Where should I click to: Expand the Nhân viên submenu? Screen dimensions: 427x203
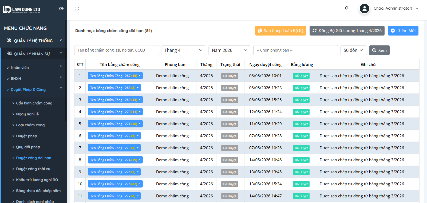pyautogui.click(x=33, y=68)
